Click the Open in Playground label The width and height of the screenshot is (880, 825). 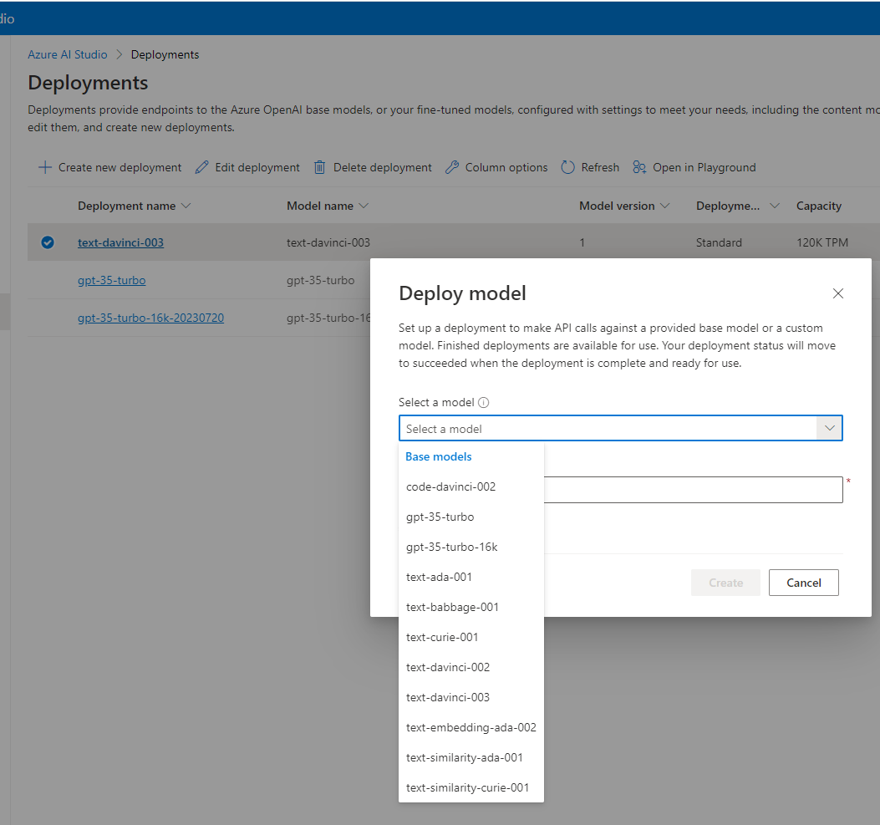pos(704,167)
